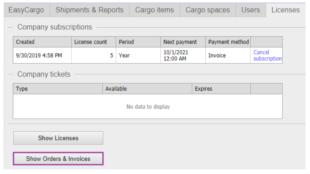This screenshot has height=174, width=310.
Task: Click the Next payment column header
Action: pyautogui.click(x=182, y=42)
